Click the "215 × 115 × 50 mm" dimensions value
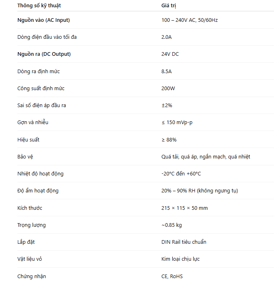 coord(184,208)
